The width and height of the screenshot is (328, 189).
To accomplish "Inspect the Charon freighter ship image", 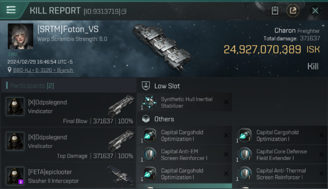I will (161, 47).
